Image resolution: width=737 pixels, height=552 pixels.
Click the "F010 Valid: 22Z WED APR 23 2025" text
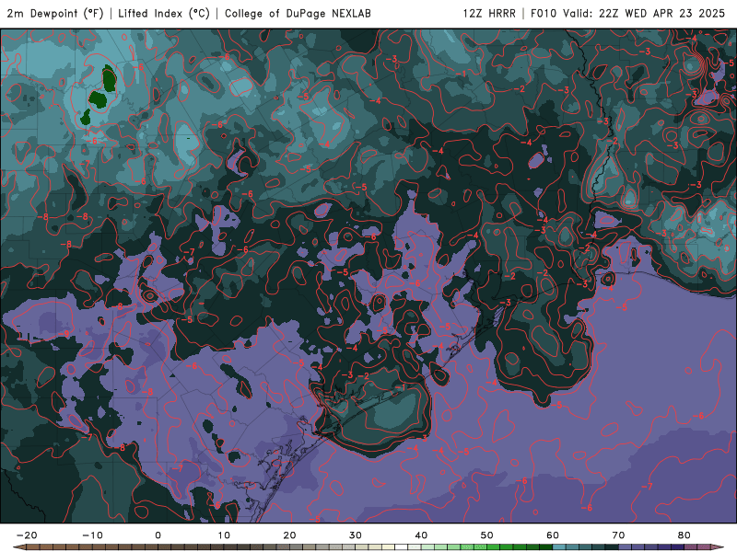(x=627, y=13)
